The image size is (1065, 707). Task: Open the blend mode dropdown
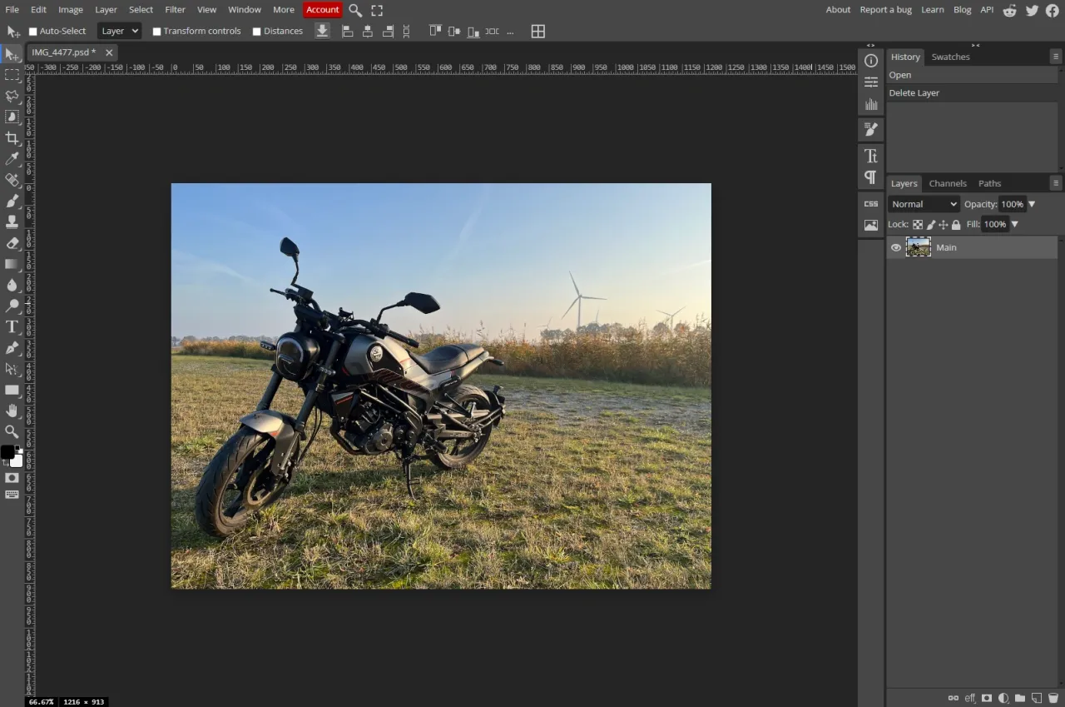(923, 204)
